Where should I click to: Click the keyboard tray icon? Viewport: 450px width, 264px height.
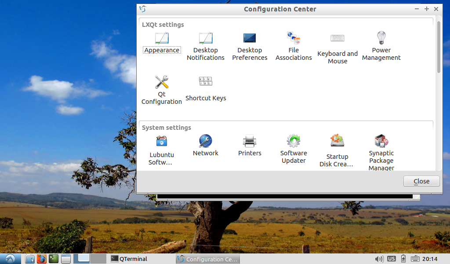point(415,259)
